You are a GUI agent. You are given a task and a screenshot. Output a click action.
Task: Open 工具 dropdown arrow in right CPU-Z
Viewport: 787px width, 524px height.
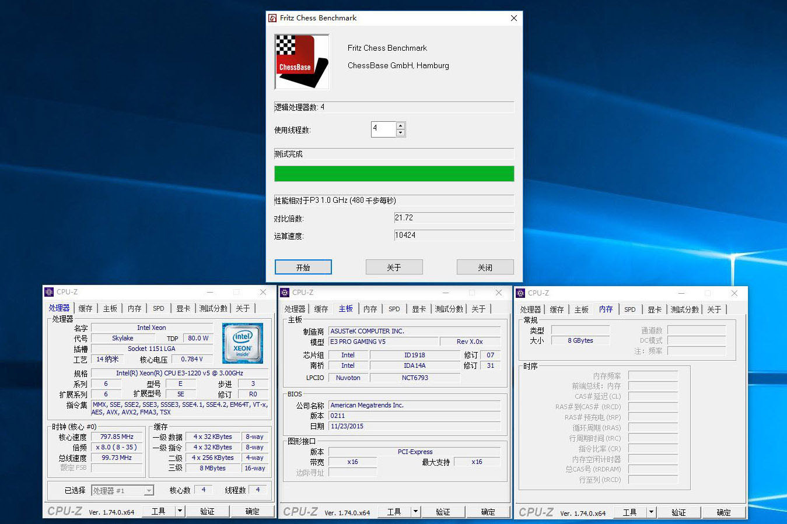(x=652, y=512)
